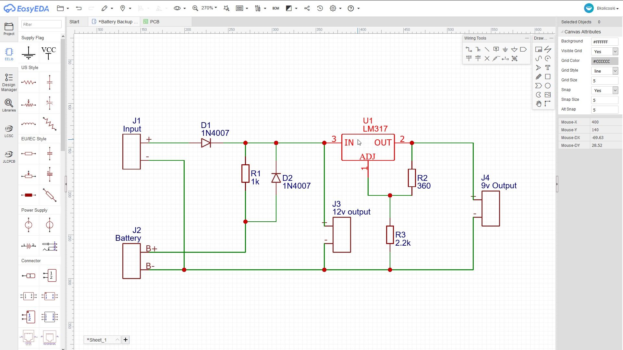Select the Bus tool in Wiring Tools
The image size is (623, 350).
point(478,49)
